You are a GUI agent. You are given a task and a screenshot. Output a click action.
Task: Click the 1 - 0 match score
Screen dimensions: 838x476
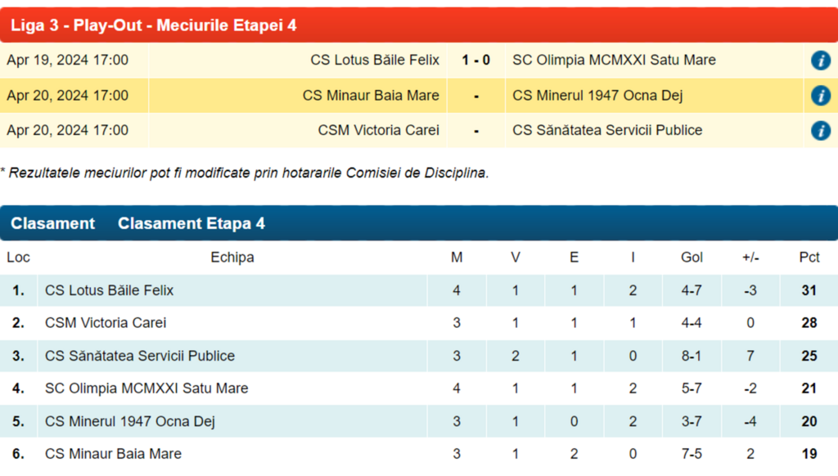tap(475, 61)
